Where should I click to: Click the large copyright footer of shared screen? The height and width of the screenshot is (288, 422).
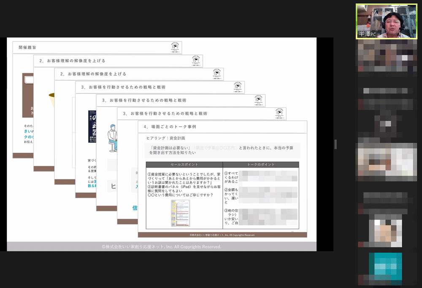162,247
